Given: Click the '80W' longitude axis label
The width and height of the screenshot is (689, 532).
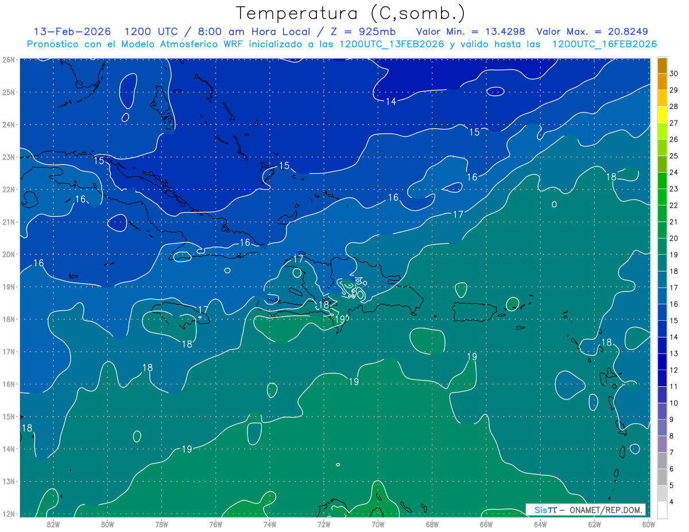Looking at the screenshot, I should (107, 524).
